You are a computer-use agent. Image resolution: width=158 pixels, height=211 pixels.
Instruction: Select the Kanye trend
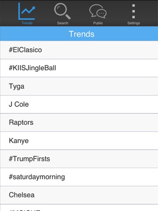pos(79,141)
